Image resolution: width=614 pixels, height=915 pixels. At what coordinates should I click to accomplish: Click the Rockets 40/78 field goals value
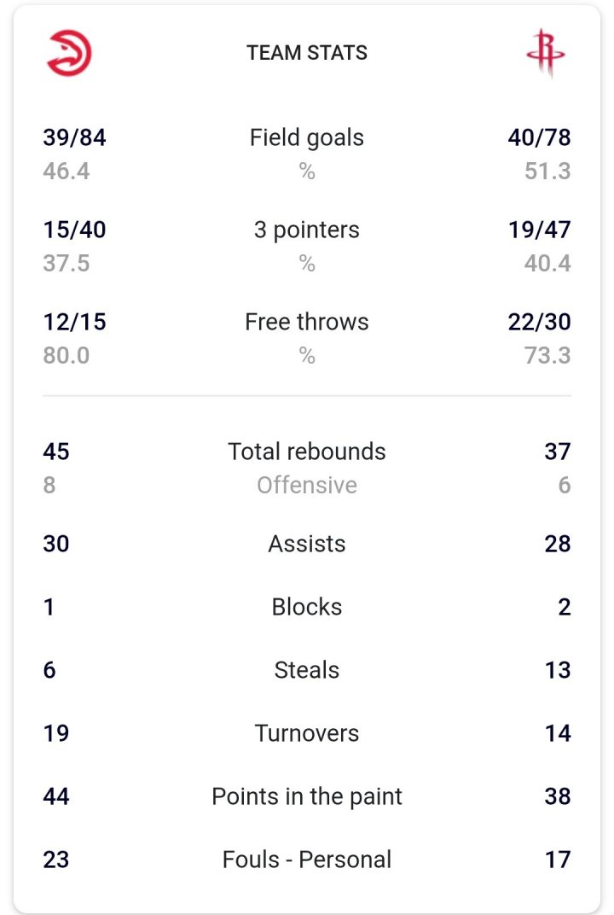pos(539,137)
